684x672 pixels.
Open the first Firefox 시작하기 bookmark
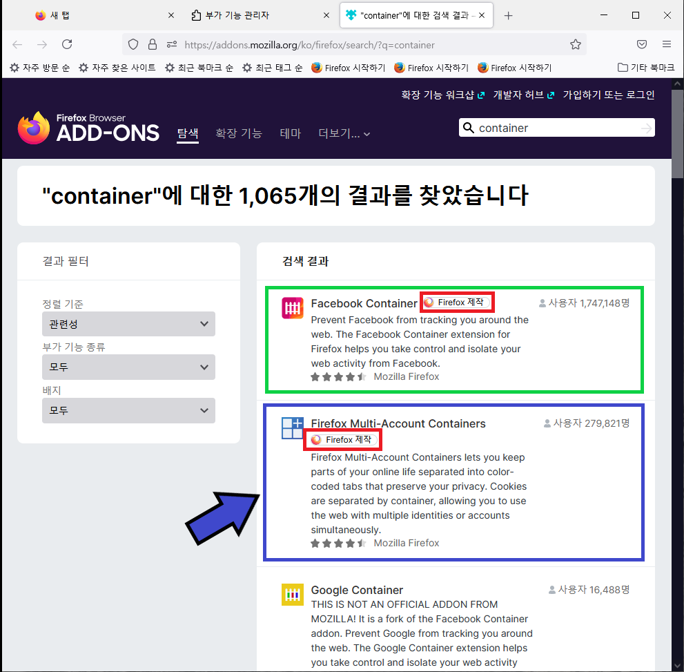[x=348, y=68]
